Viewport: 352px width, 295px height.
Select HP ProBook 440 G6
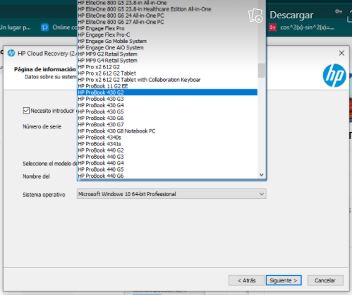tap(167, 176)
